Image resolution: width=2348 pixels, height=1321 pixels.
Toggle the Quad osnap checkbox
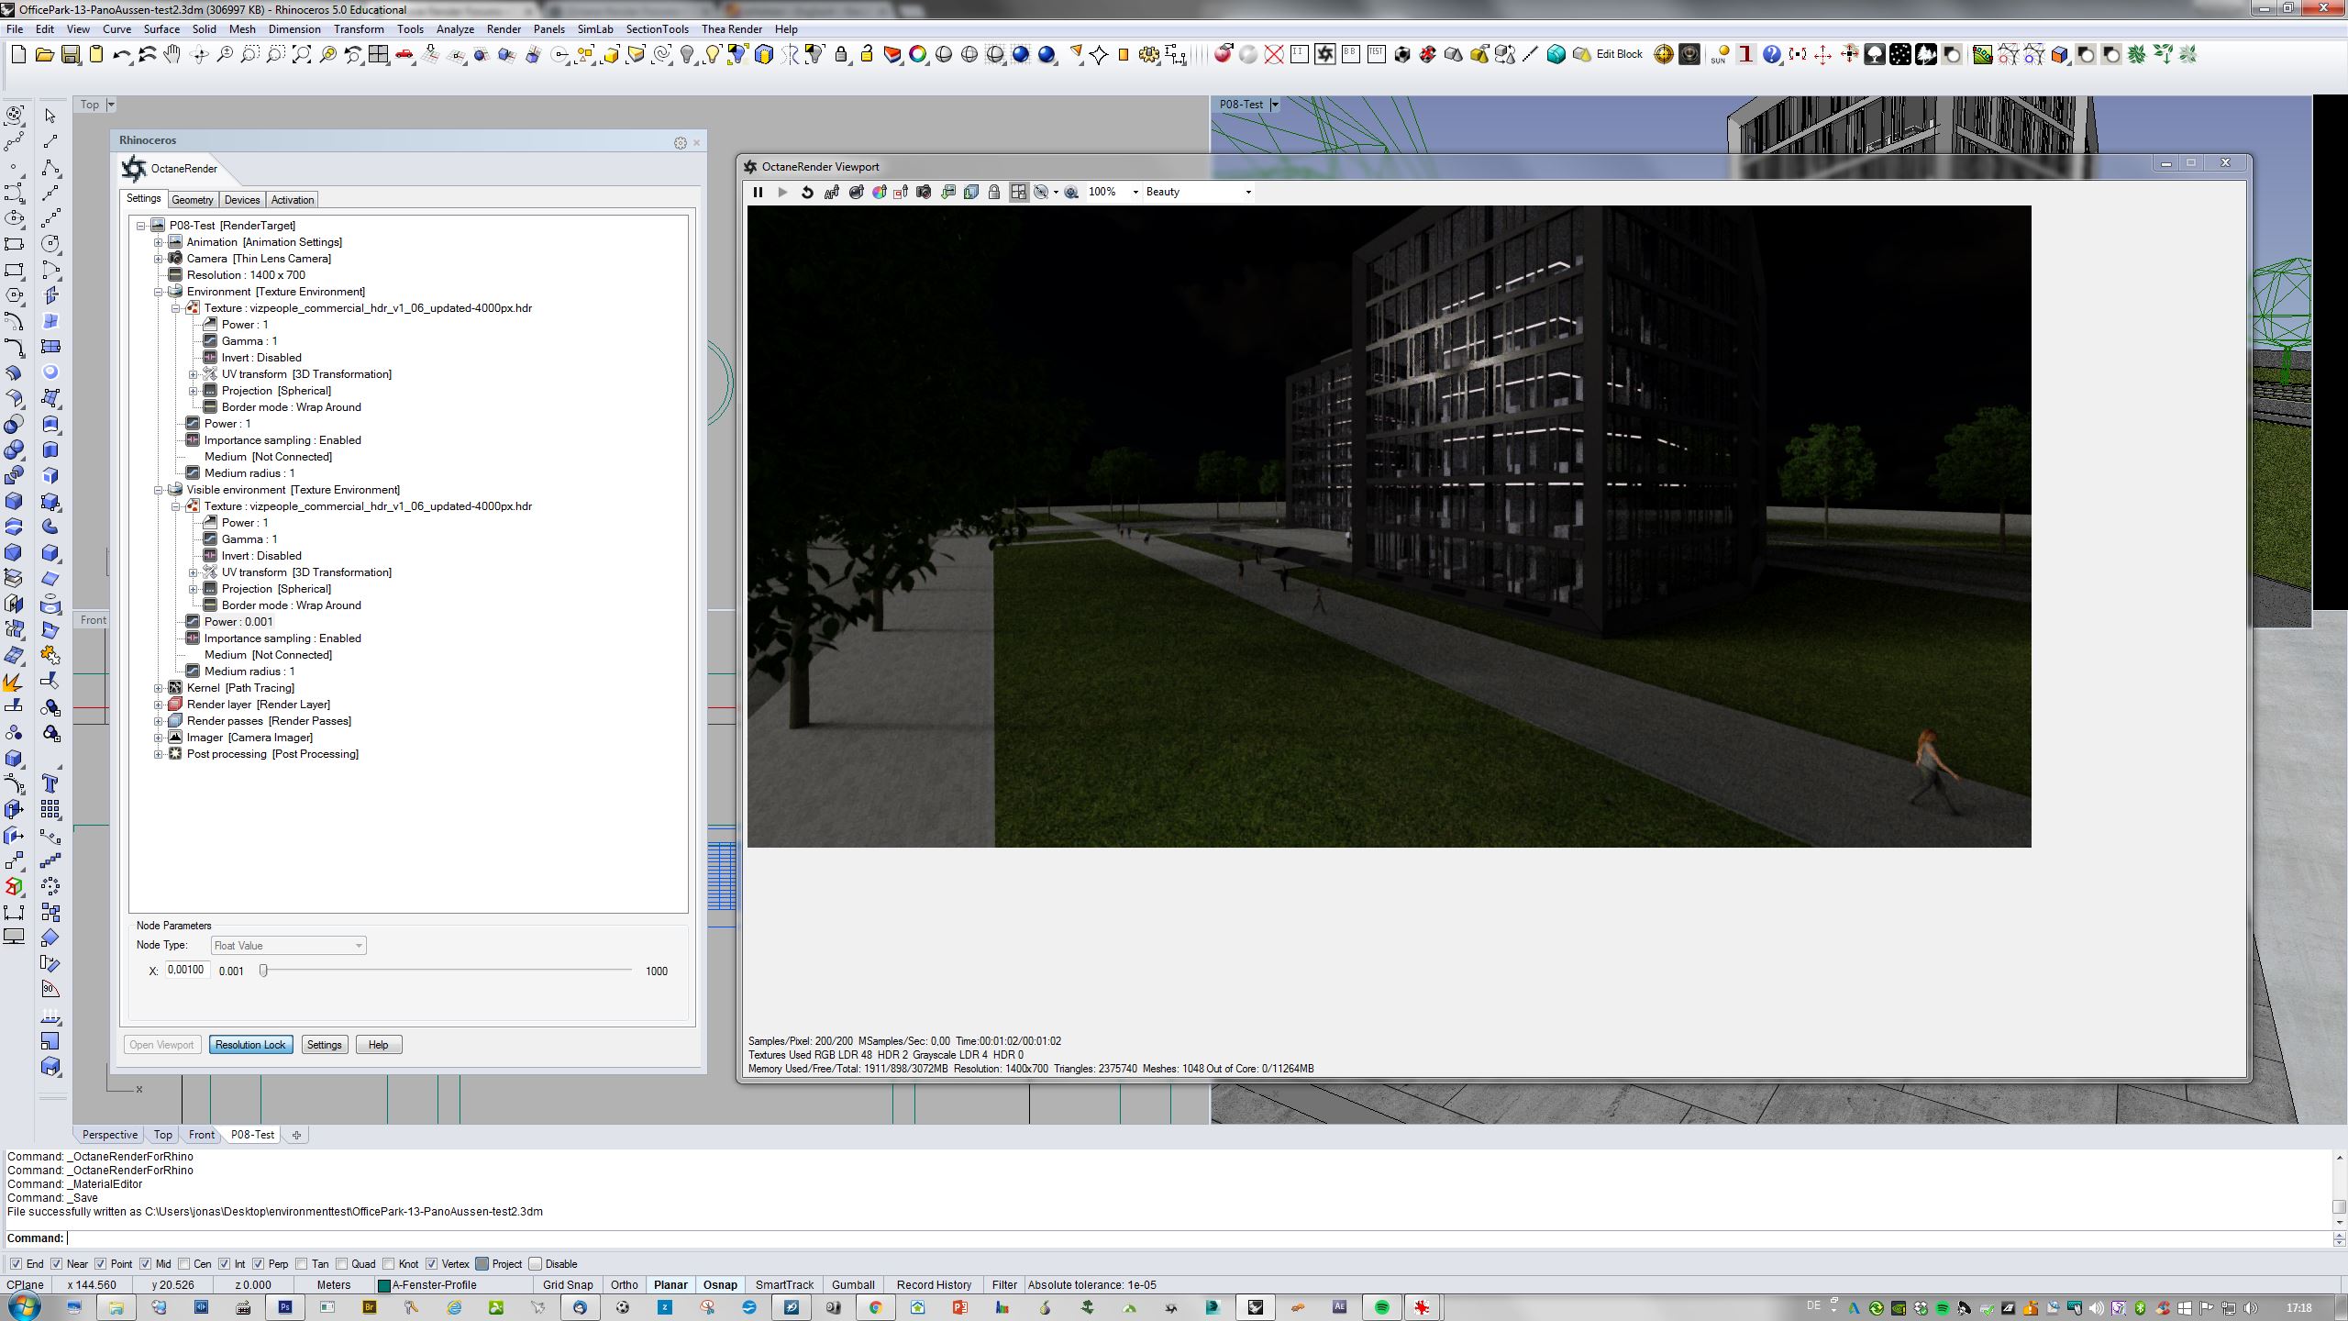342,1263
